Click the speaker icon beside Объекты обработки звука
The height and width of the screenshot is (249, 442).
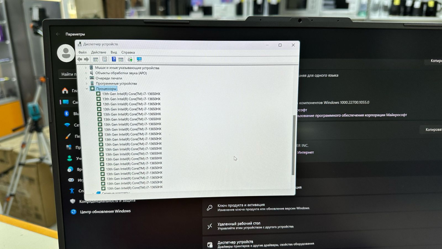click(92, 73)
